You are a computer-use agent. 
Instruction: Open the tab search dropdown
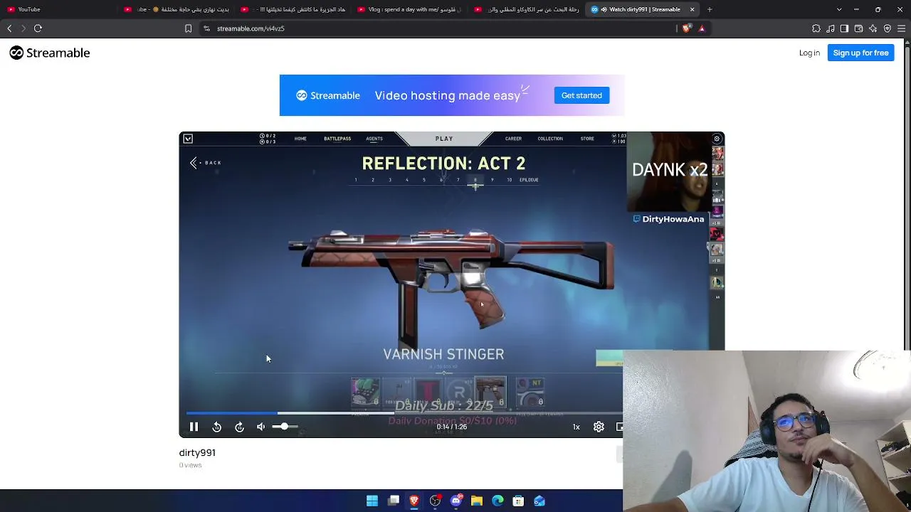839,9
